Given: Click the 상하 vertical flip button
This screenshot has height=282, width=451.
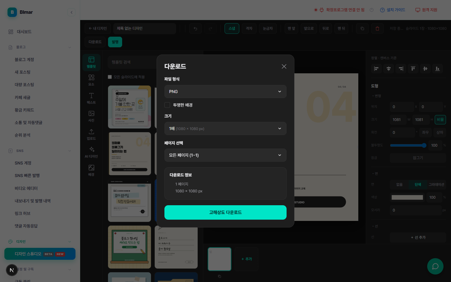Looking at the screenshot, I should pos(440,133).
